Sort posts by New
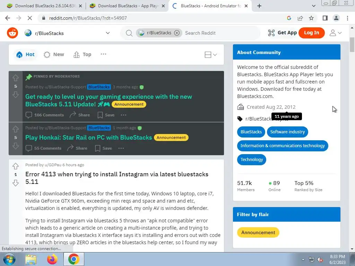Viewport: 355px width, 266px height. click(x=54, y=54)
